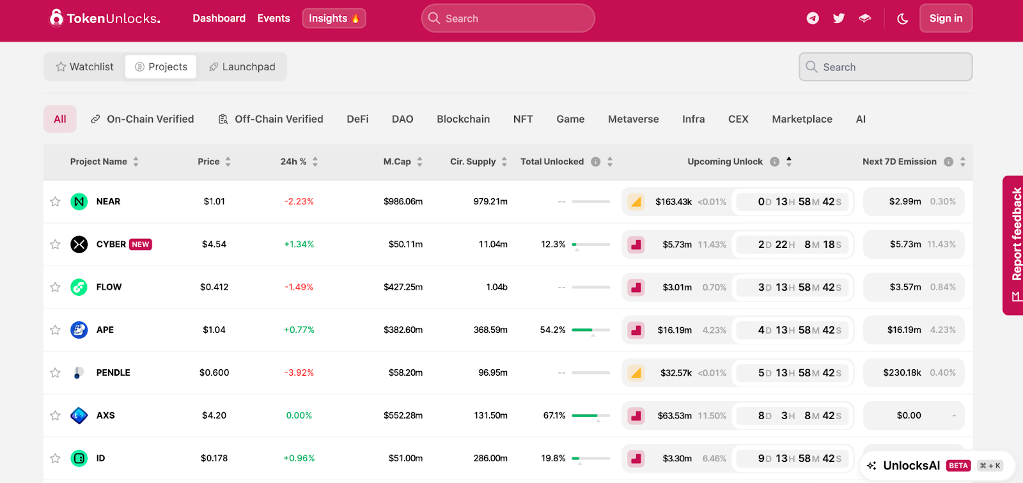1023x483 pixels.
Task: Star CYBER to add to watchlist
Action: pos(56,245)
